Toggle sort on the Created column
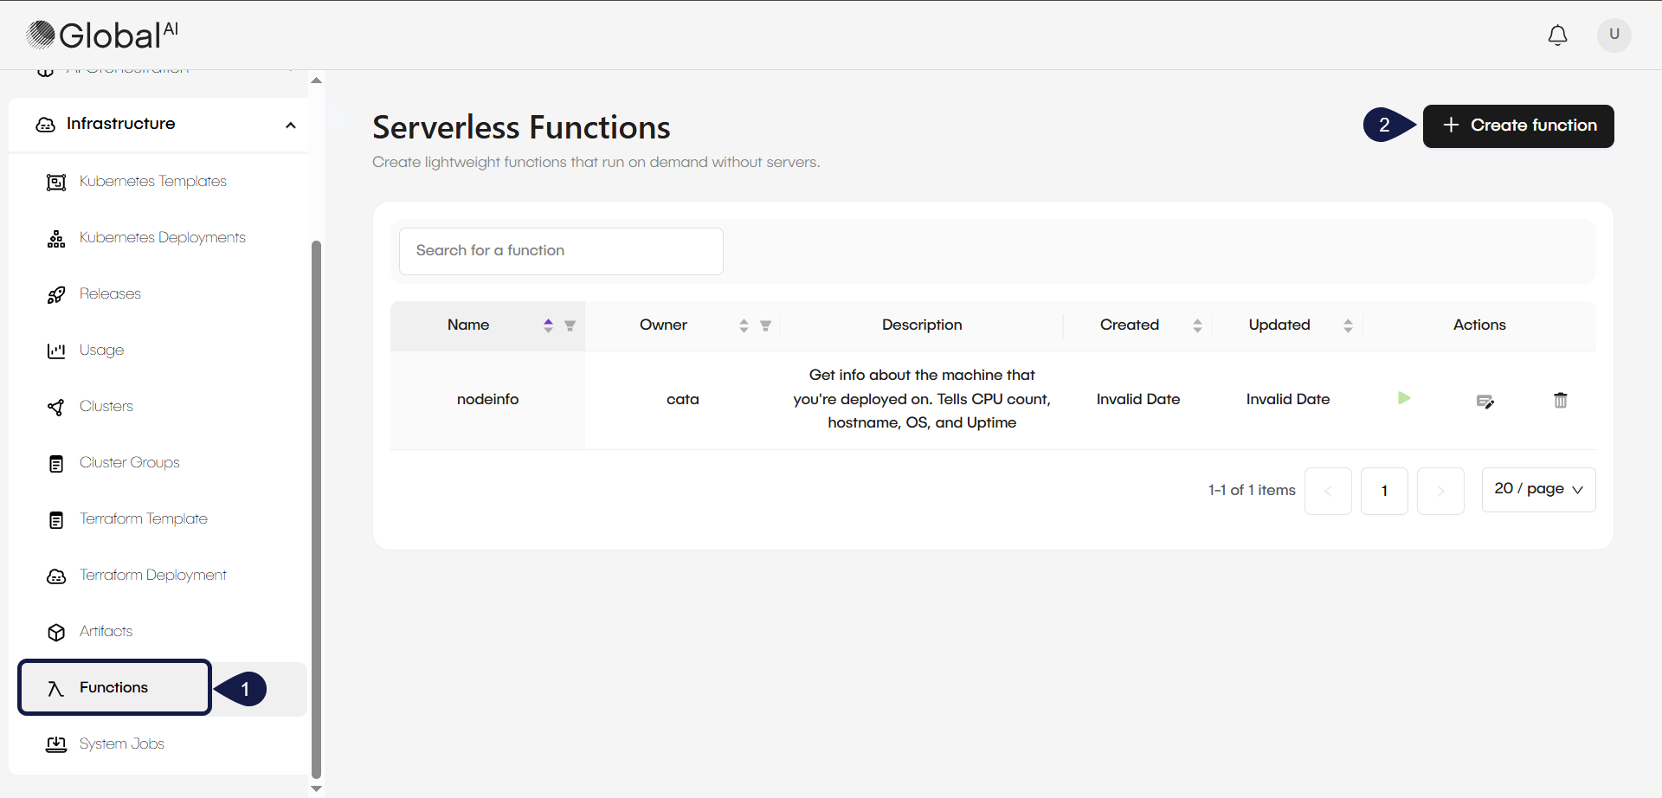Screen dimensions: 1662x798 pyautogui.click(x=1198, y=325)
